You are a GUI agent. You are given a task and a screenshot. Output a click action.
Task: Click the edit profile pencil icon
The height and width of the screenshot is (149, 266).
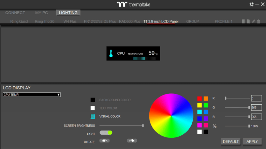tap(253, 21)
